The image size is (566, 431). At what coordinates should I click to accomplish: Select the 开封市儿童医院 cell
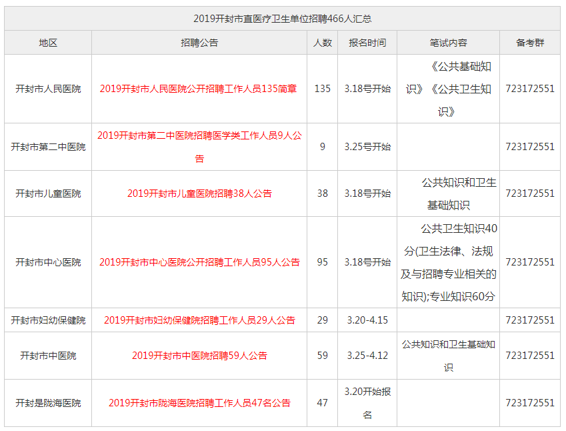tap(48, 193)
